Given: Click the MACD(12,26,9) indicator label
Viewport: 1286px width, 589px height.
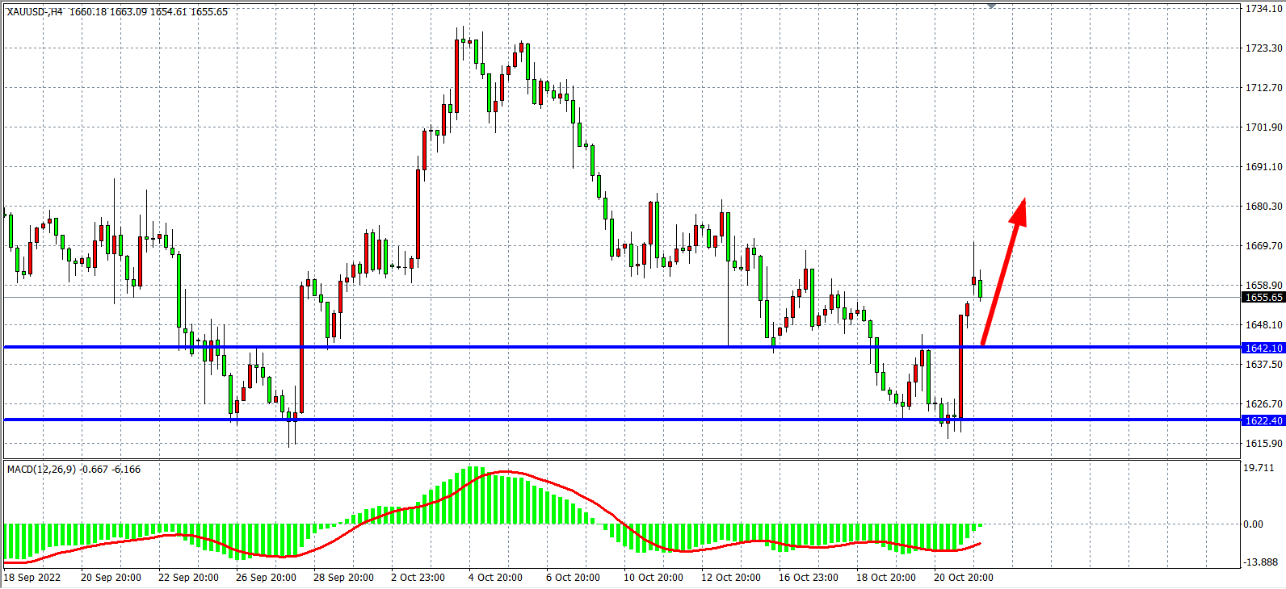Looking at the screenshot, I should [x=42, y=470].
